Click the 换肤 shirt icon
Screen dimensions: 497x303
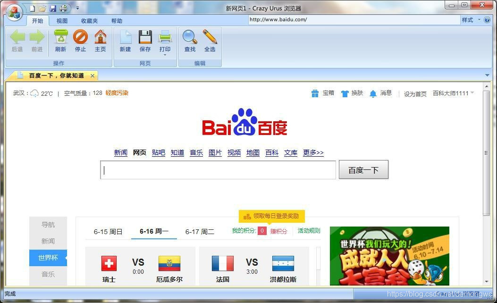(345, 93)
